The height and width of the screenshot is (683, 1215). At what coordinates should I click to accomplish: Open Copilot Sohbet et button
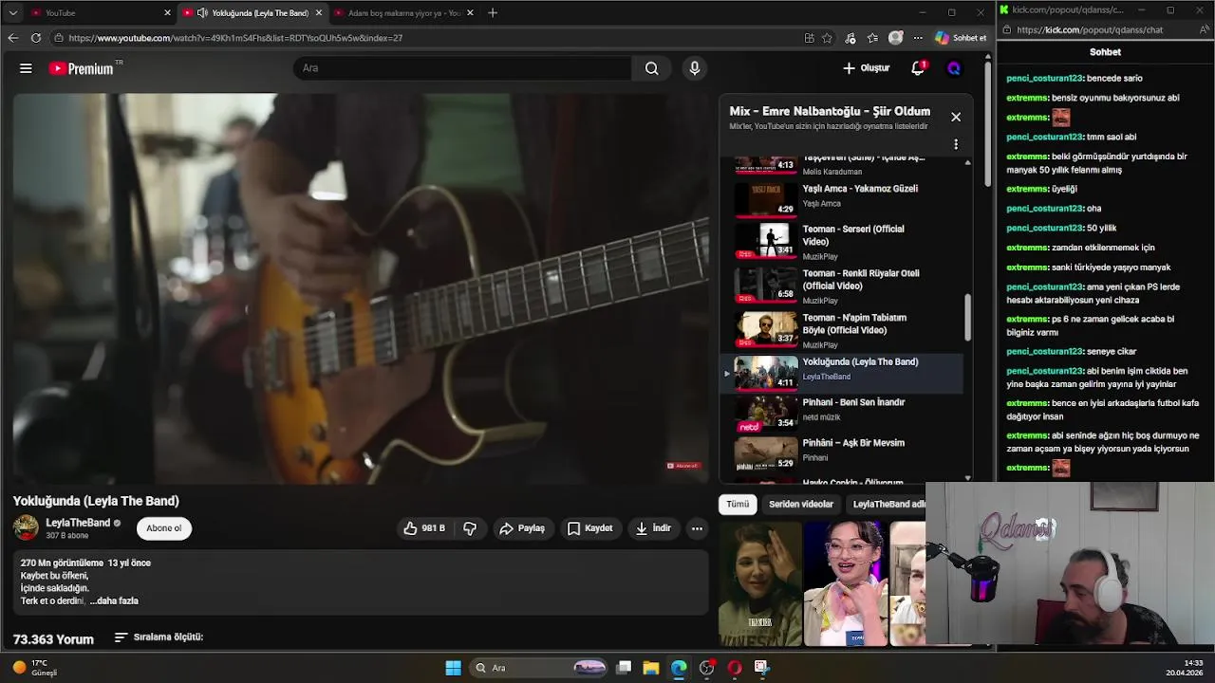click(961, 38)
